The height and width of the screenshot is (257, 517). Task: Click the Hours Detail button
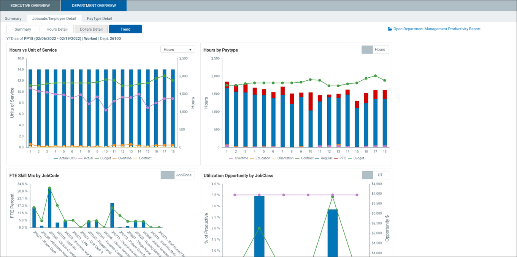click(x=57, y=29)
